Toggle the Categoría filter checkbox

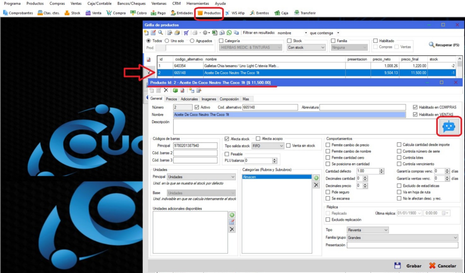221,41
